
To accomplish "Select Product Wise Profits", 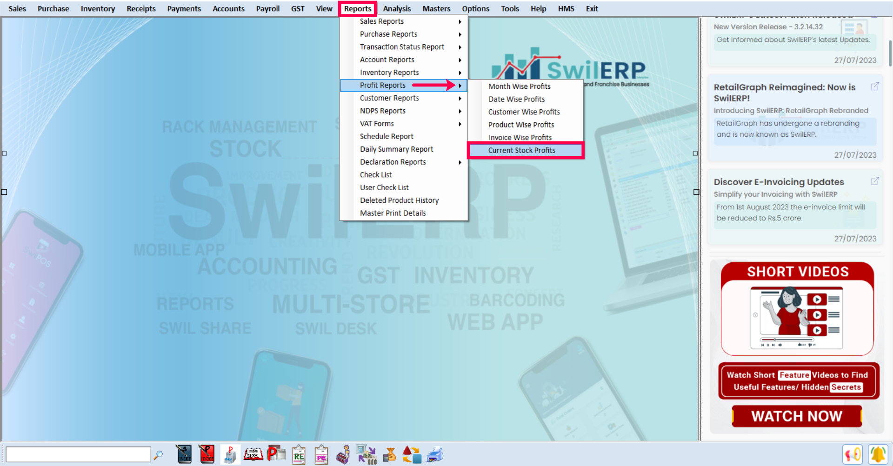I will 521,125.
